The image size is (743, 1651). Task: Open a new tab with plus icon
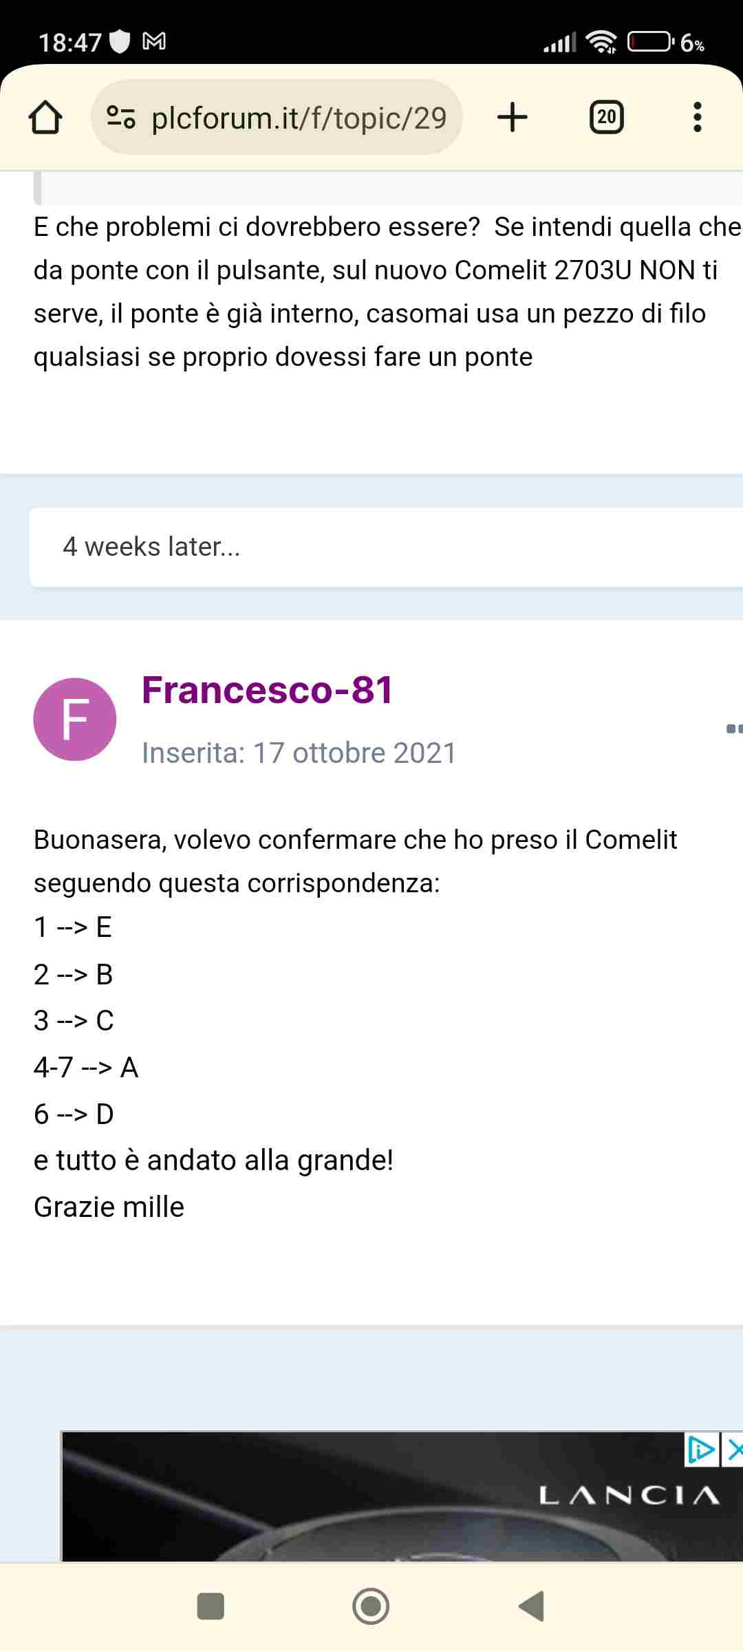(x=513, y=117)
